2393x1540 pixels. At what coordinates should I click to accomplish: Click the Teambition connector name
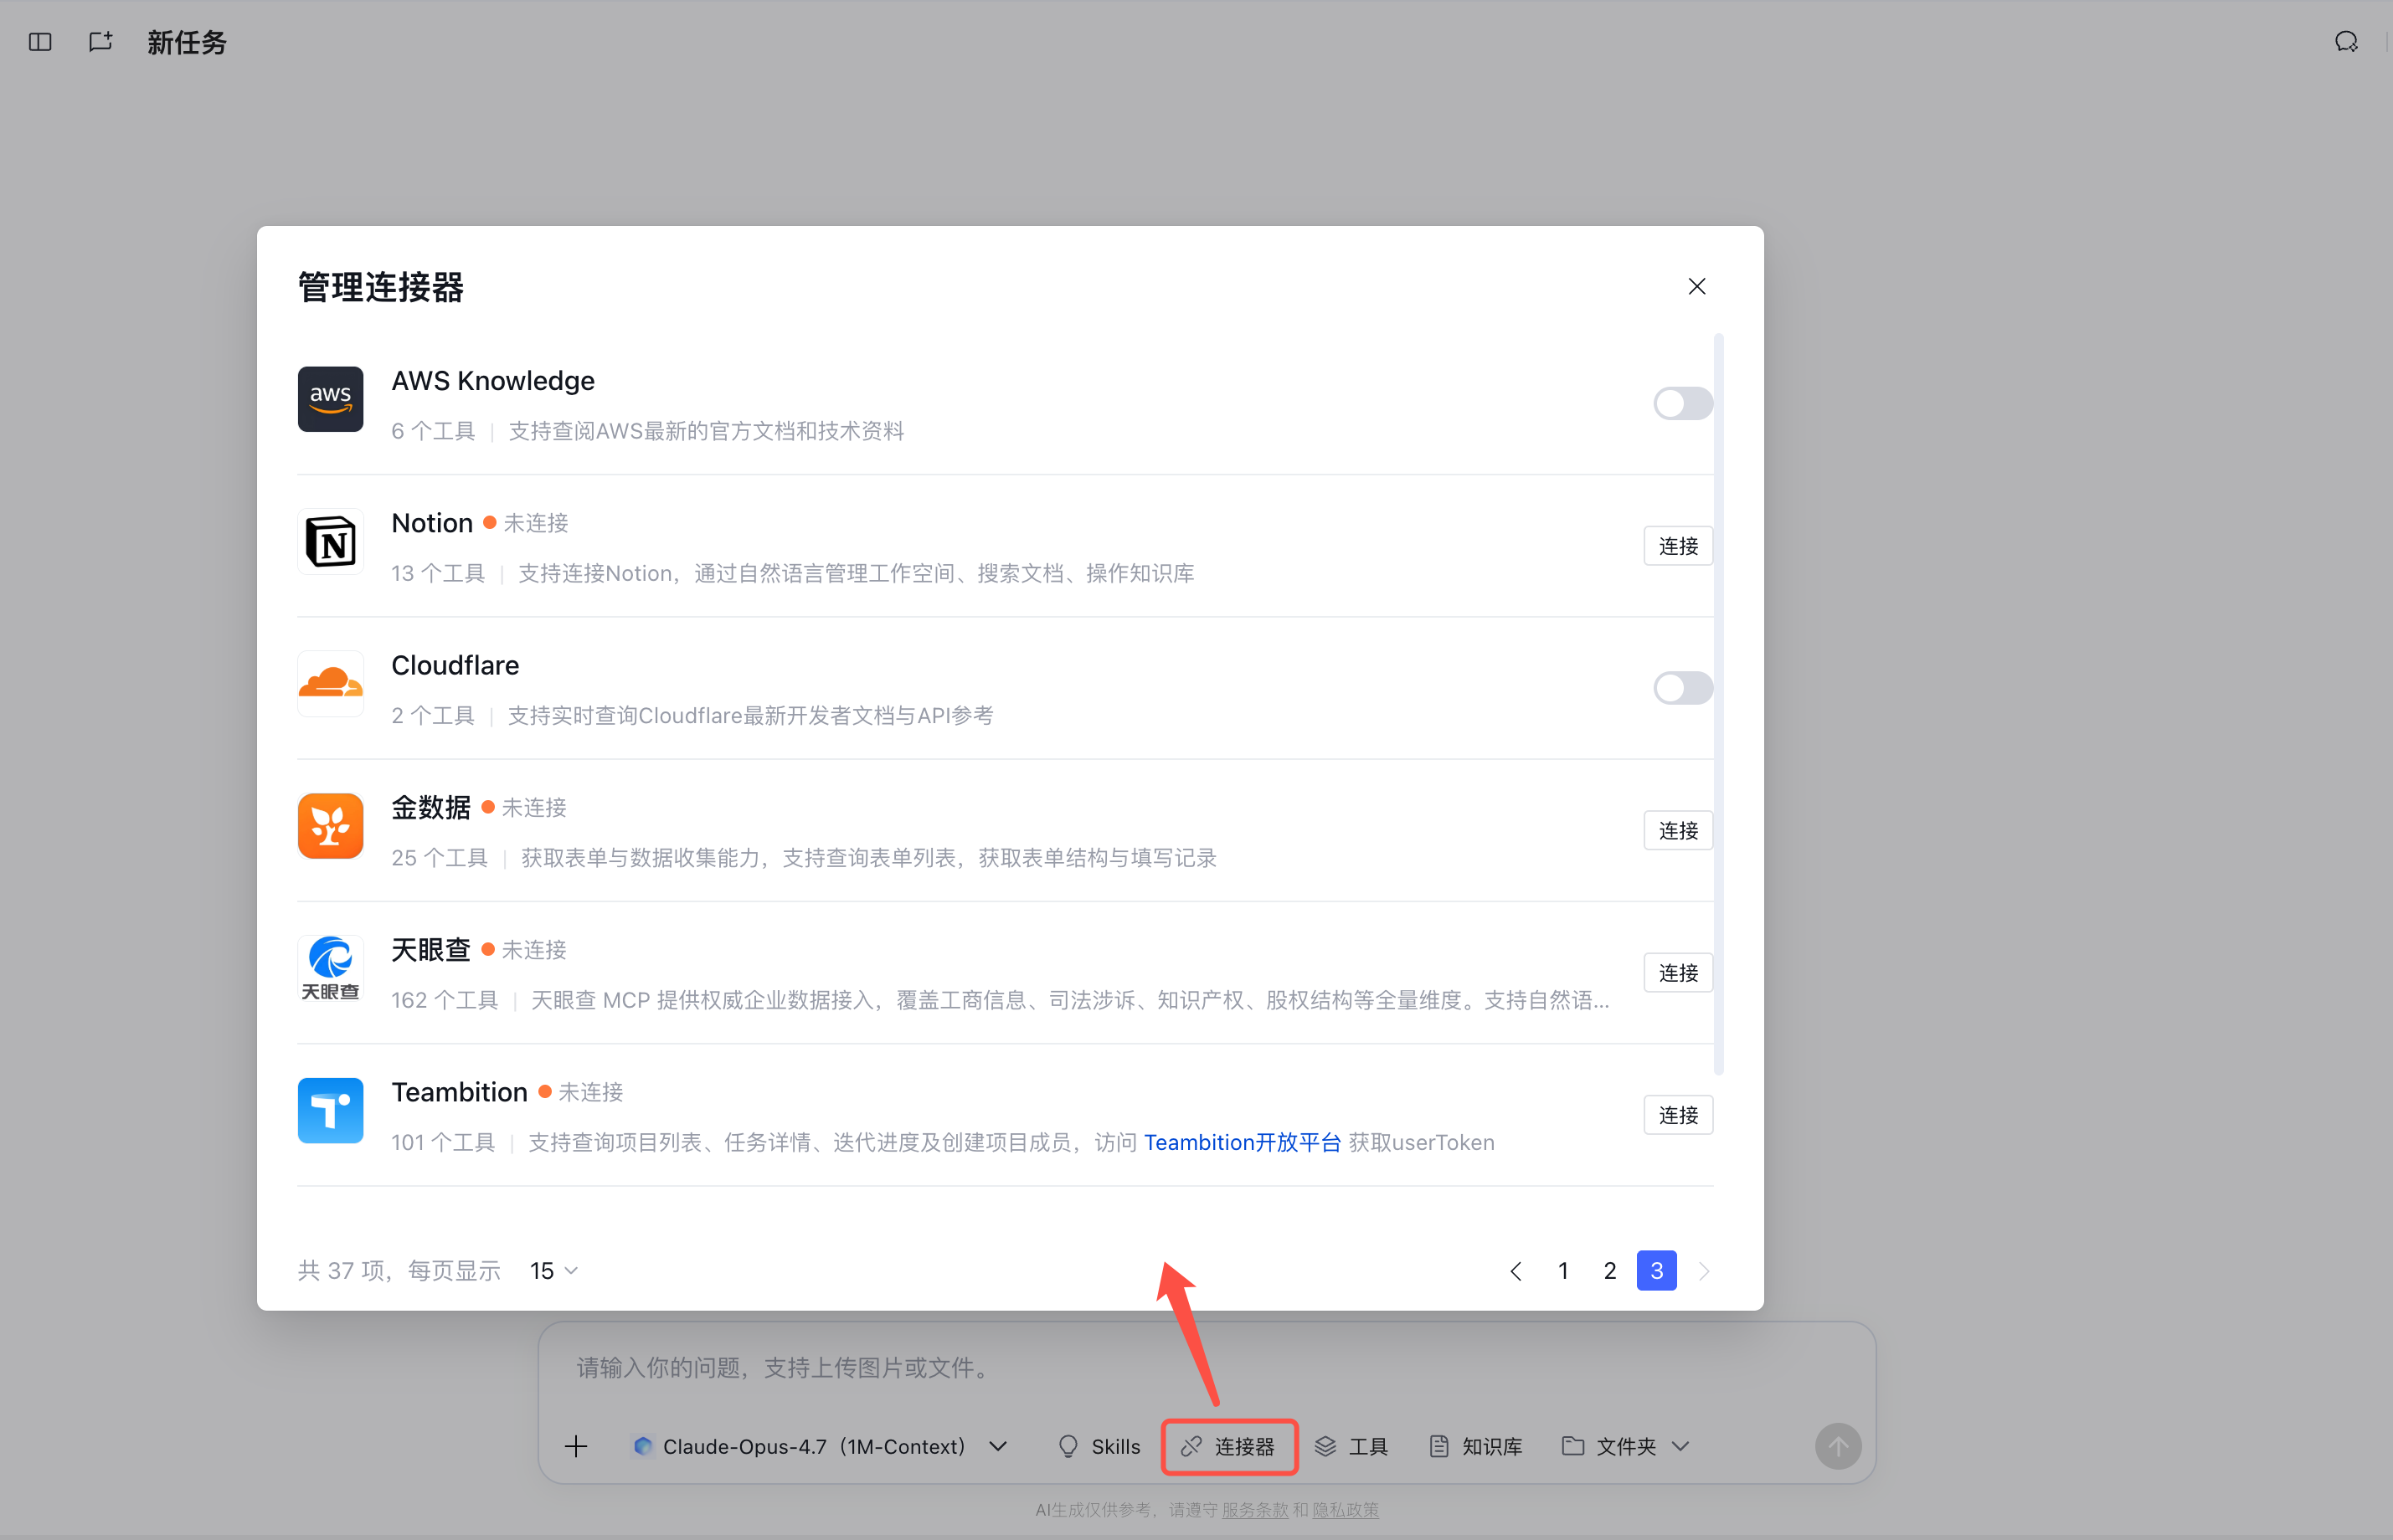459,1092
